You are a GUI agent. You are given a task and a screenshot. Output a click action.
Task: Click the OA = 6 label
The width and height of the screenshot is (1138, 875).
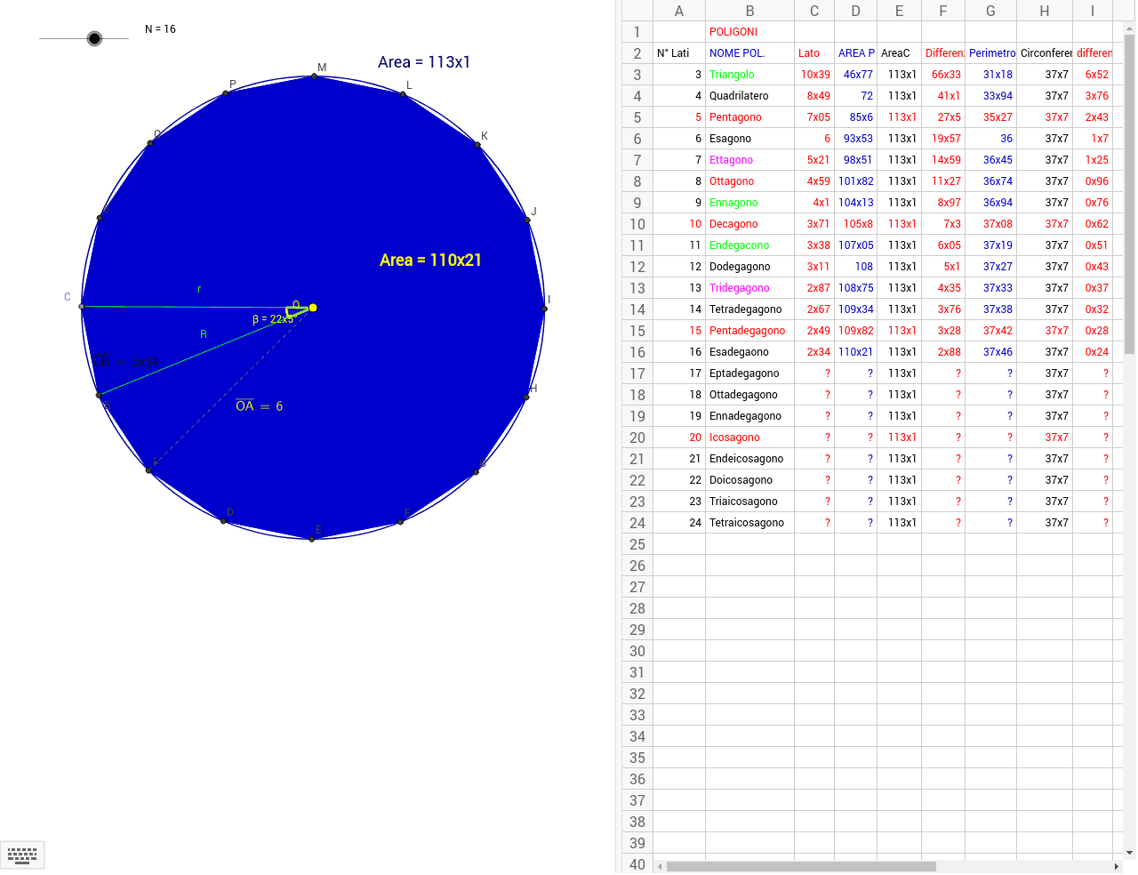[x=259, y=405]
